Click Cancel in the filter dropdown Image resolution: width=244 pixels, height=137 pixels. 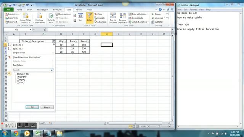(47, 107)
